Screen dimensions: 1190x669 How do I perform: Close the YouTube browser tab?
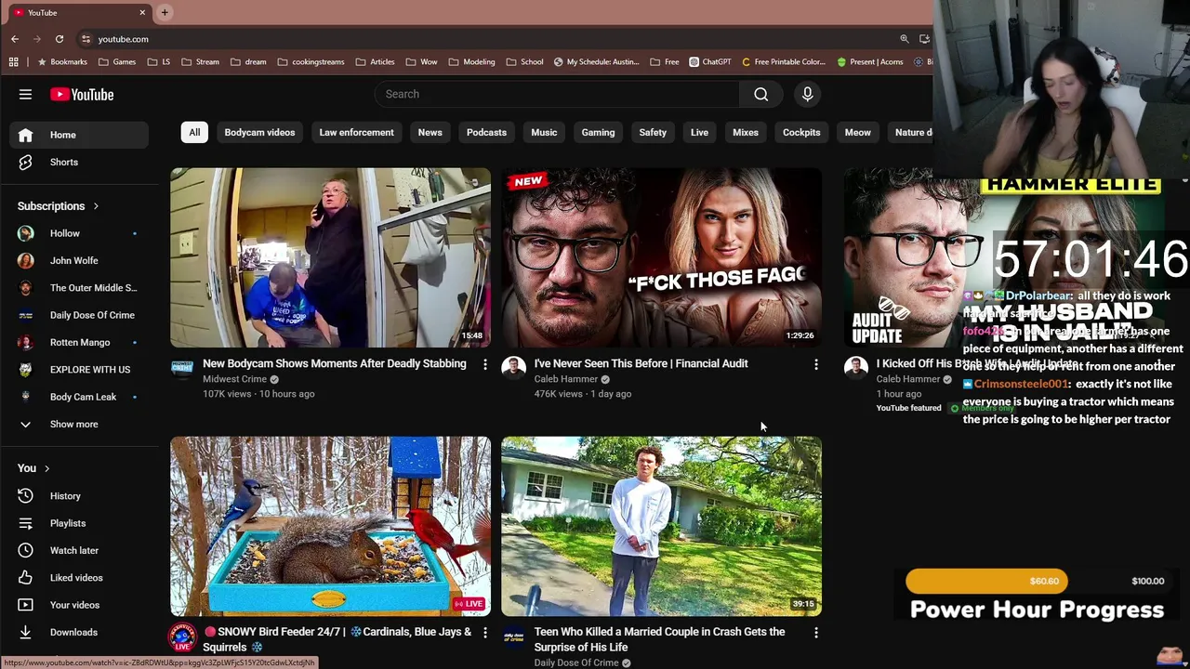142,12
